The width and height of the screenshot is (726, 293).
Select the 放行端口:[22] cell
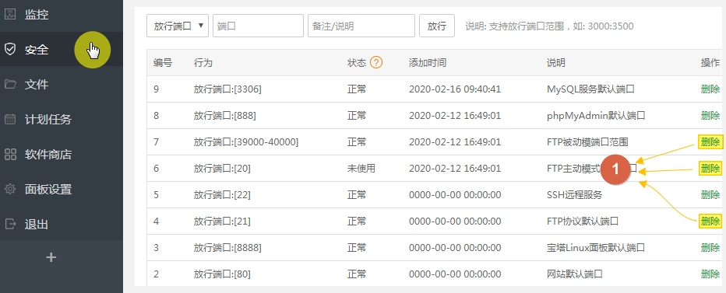[222, 195]
